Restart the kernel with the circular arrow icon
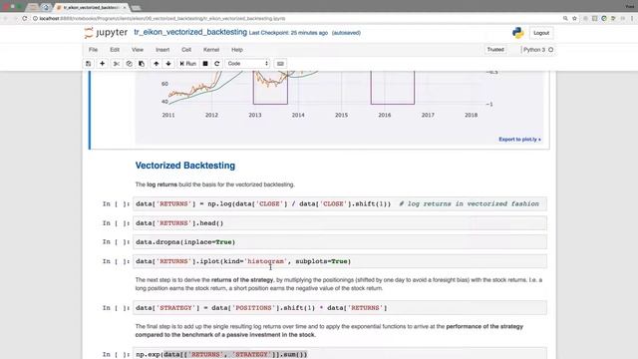638x359 pixels. 217,64
